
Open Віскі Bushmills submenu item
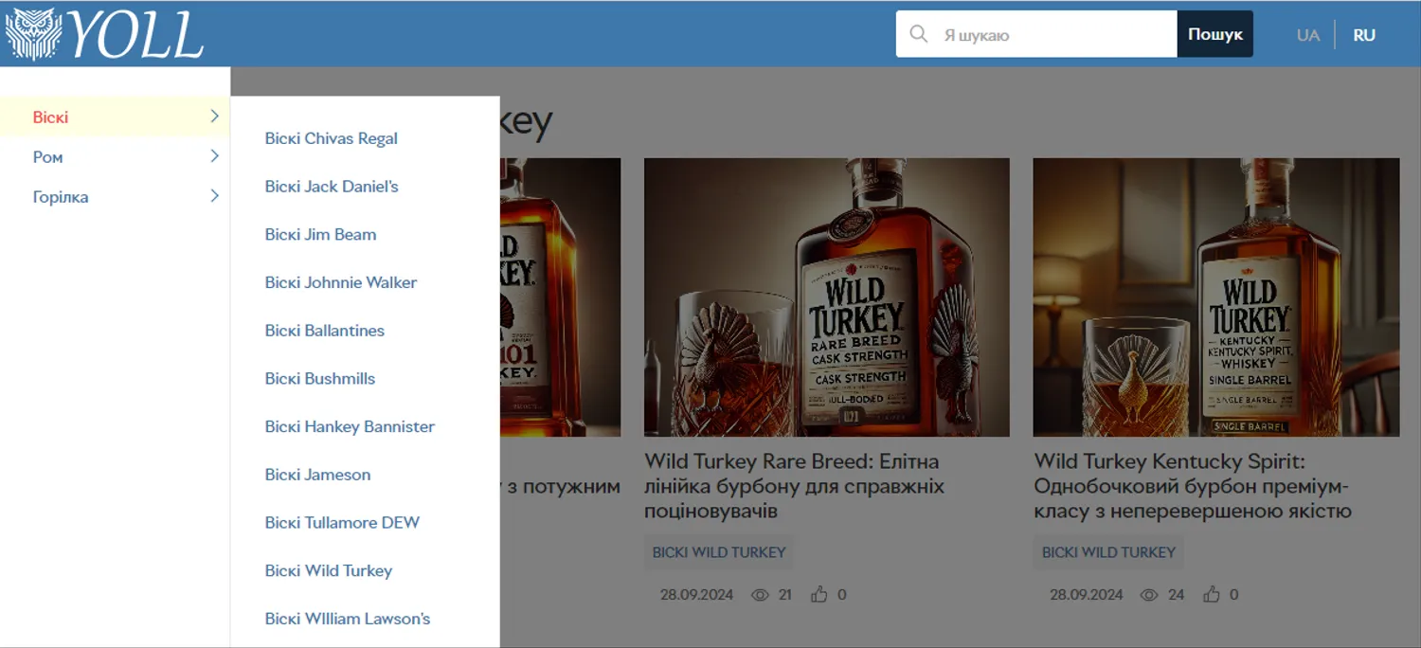[320, 378]
